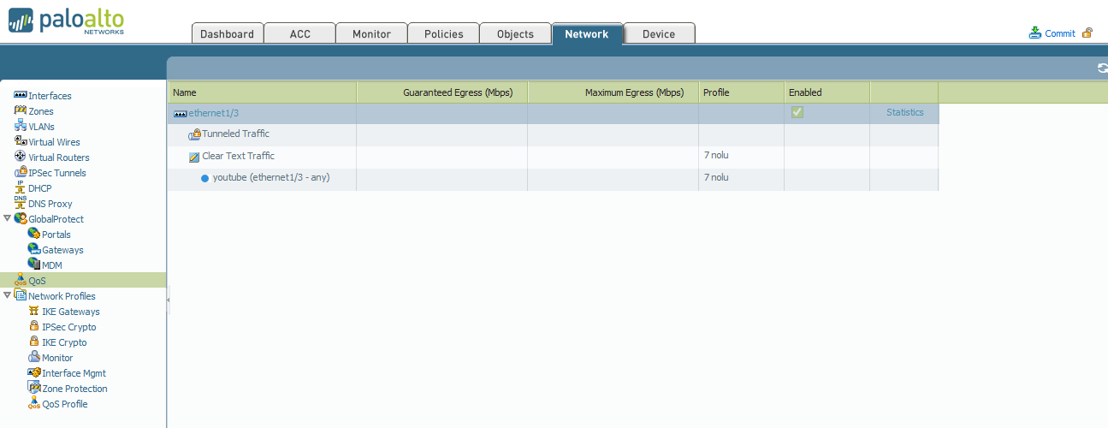The width and height of the screenshot is (1108, 428).
Task: Open Interfaces in the sidebar
Action: click(x=50, y=96)
